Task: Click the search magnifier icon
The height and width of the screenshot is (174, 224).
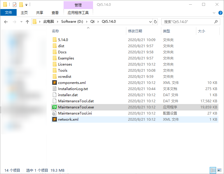Action: (x=216, y=22)
